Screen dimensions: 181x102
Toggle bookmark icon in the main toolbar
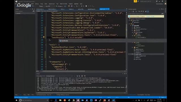(x=86, y=6)
